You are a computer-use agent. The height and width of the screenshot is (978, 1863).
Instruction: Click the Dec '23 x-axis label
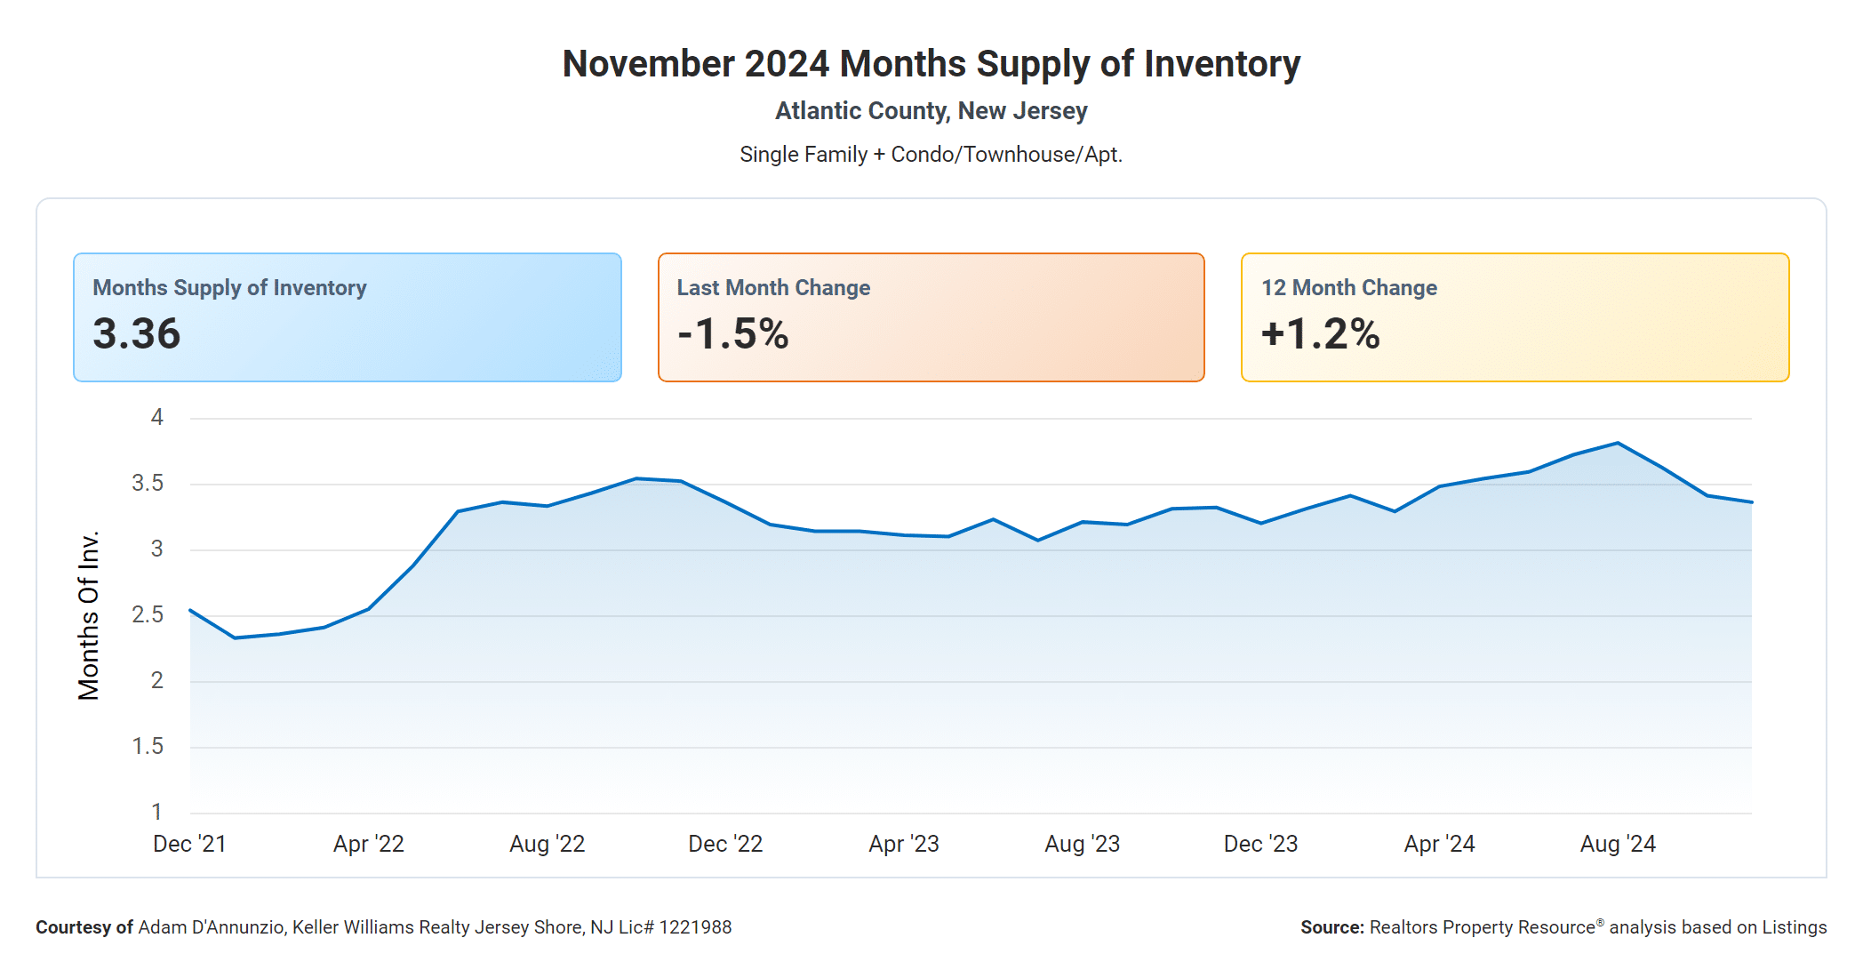click(1260, 844)
